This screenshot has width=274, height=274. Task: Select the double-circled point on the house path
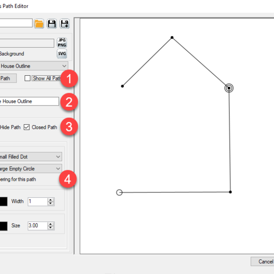click(229, 88)
